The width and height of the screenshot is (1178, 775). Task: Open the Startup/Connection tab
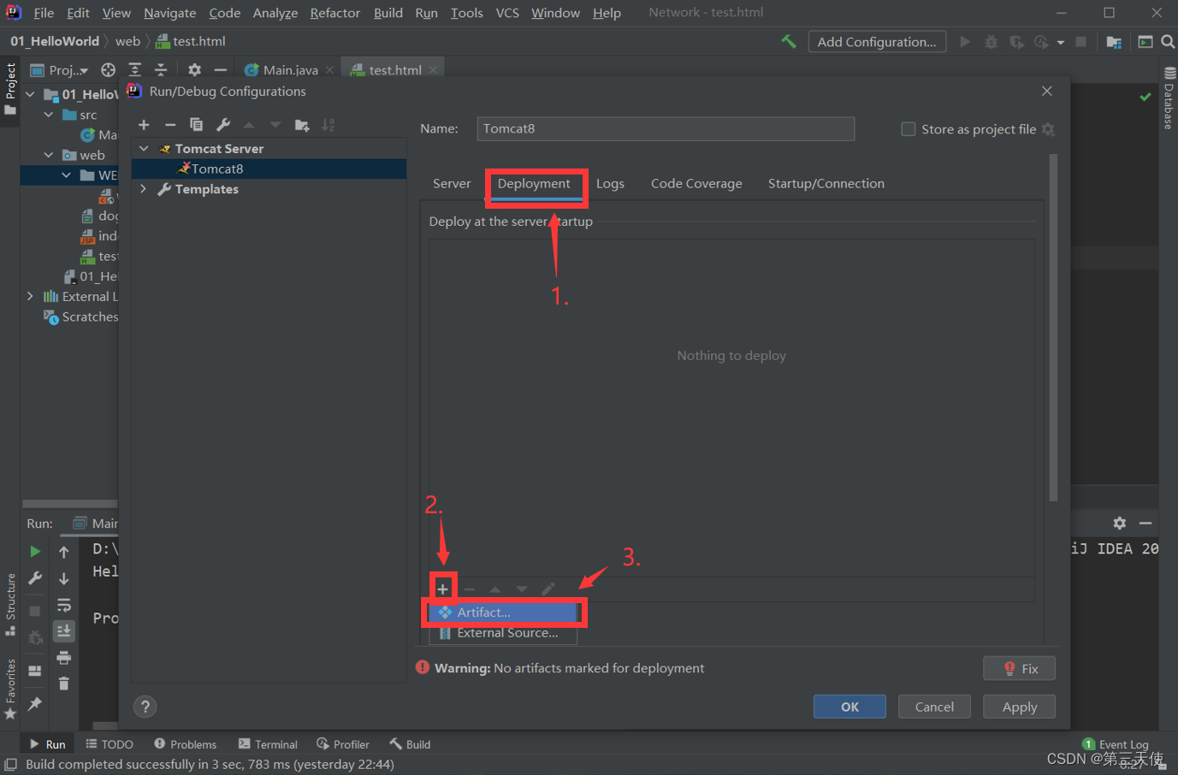826,184
